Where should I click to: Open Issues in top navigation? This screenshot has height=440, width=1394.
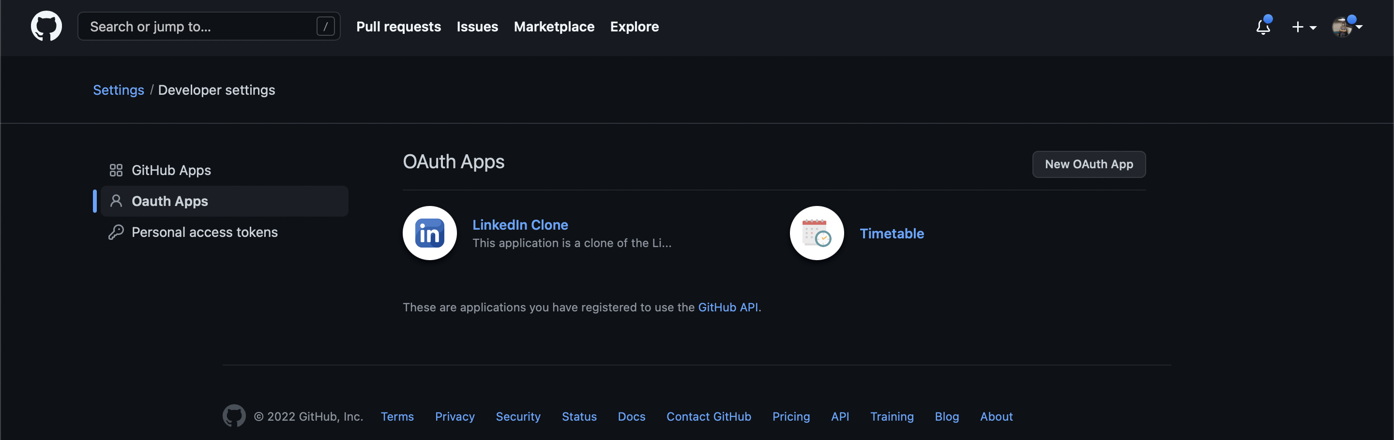(477, 27)
